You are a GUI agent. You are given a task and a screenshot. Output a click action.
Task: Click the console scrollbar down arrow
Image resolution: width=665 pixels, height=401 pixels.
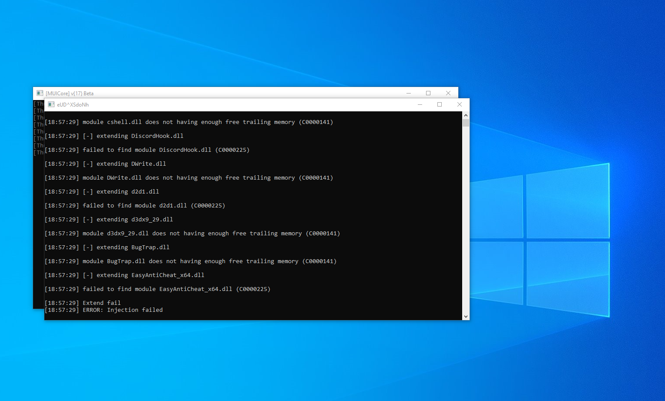tap(466, 317)
